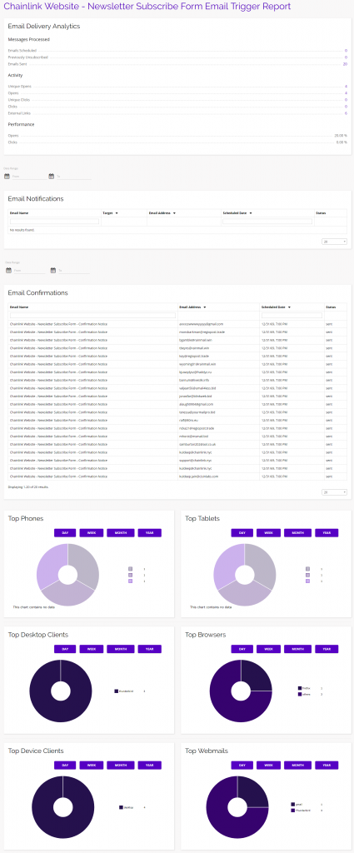The image size is (354, 853).
Task: Sort Email Confirmations by Email Address arrow
Action: 204,307
